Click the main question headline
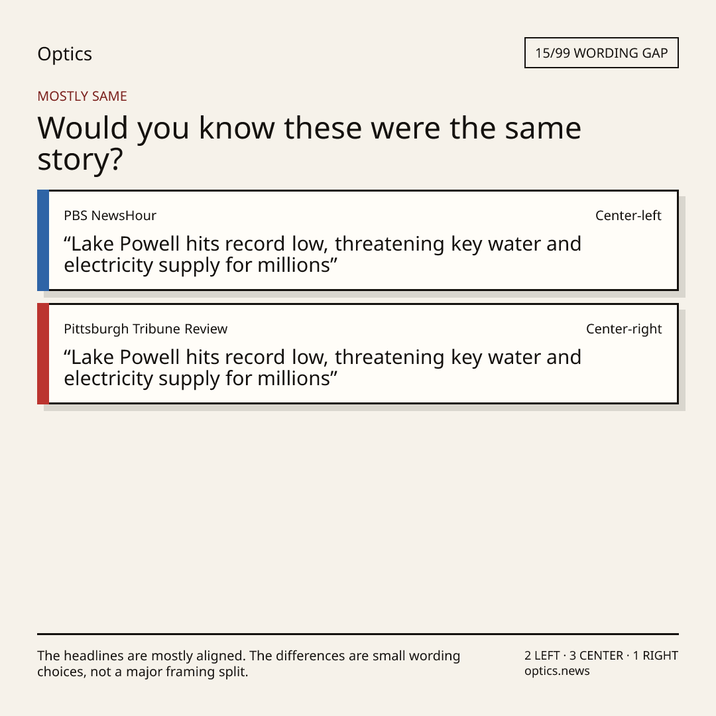This screenshot has width=716, height=716. (309, 143)
